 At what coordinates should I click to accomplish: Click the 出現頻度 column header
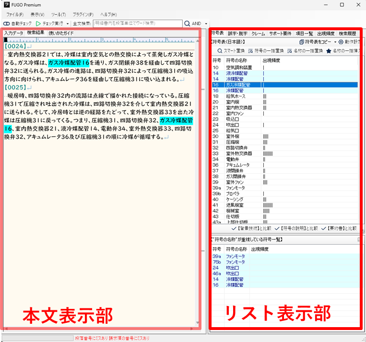pyautogui.click(x=272, y=60)
